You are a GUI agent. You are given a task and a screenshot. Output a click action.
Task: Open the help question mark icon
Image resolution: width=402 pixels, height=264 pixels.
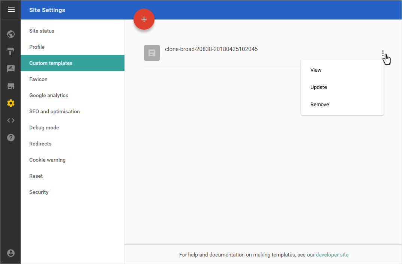click(11, 138)
